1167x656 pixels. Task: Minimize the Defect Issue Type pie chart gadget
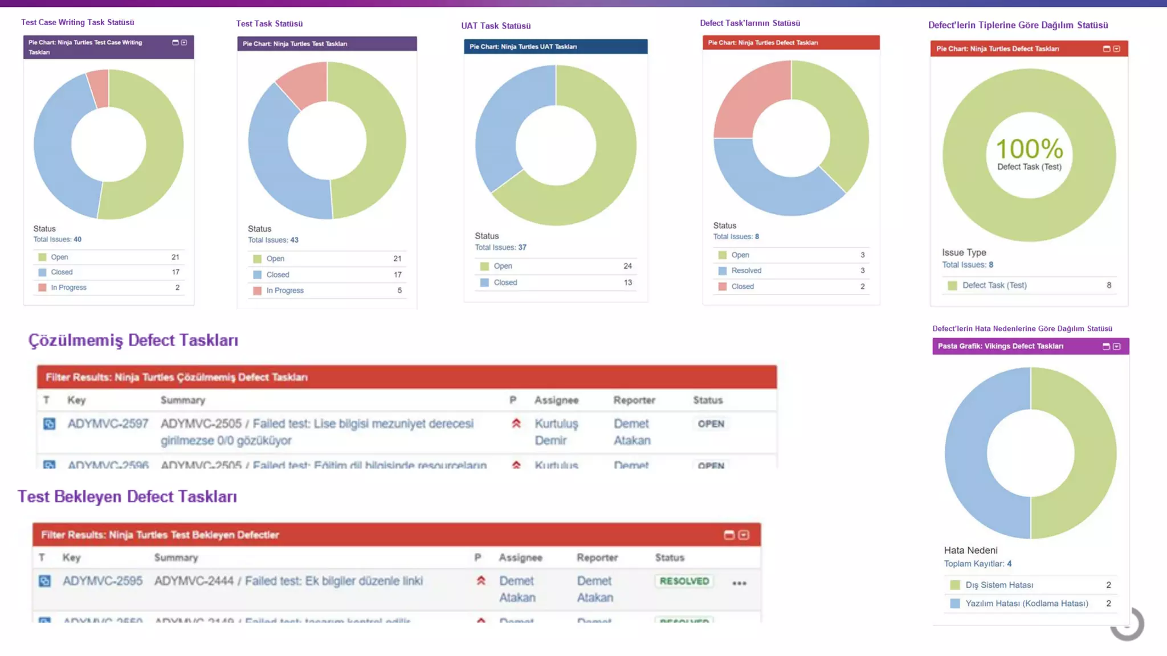1107,49
